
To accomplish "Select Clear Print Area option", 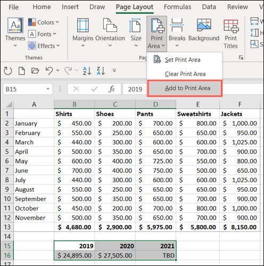I will click(x=185, y=74).
